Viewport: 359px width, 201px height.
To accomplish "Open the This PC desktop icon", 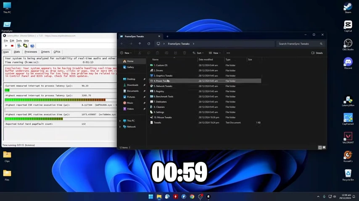I will coord(7,8).
